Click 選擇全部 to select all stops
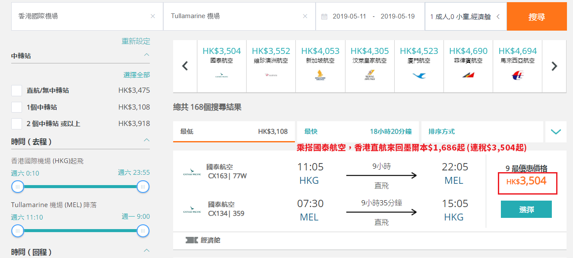 coord(137,75)
